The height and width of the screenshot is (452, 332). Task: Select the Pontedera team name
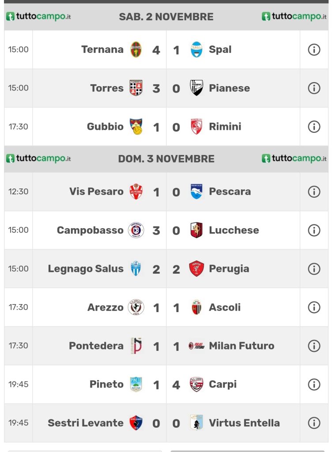point(96,346)
